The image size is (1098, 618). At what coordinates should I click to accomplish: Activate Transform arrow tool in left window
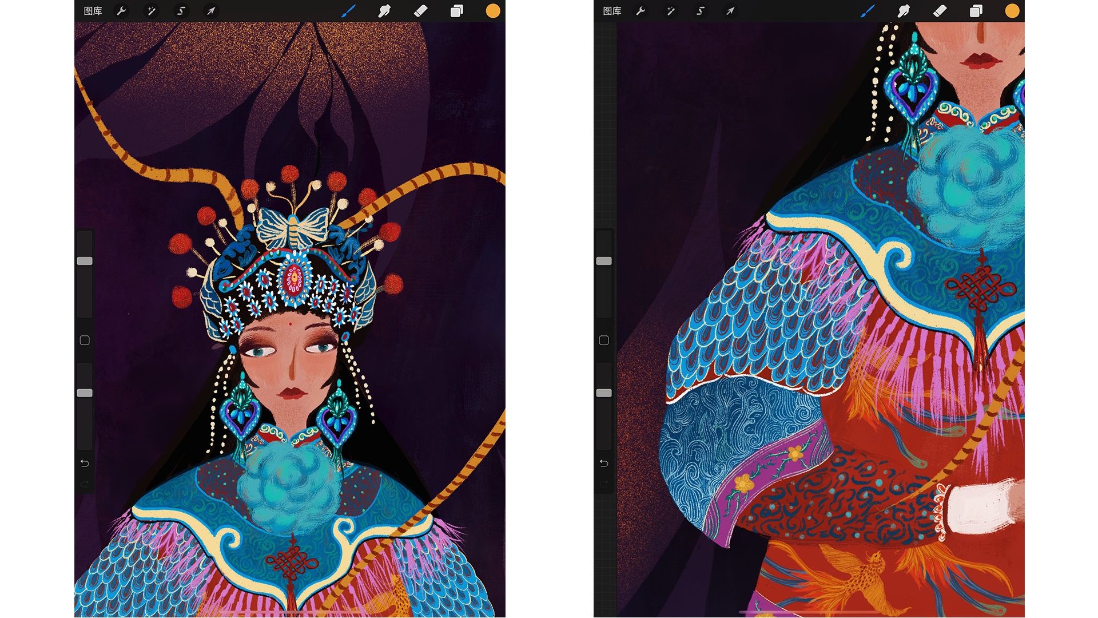point(211,11)
